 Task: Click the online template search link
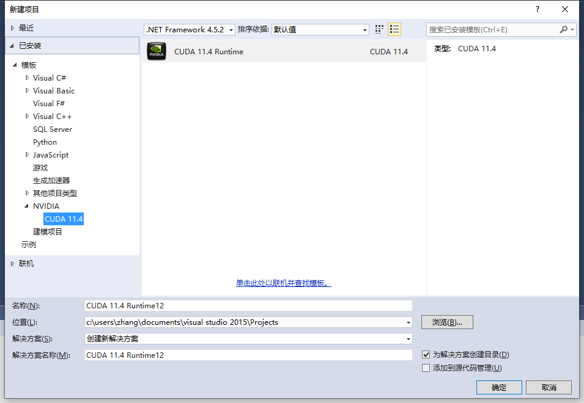click(283, 283)
